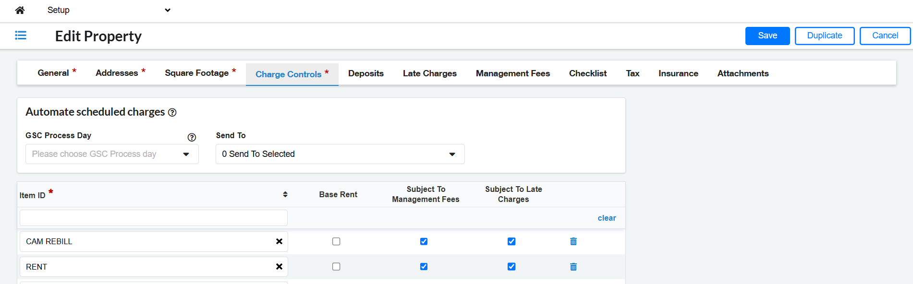Toggle Subject To Late Charges for RENT
The width and height of the screenshot is (913, 284).
pyautogui.click(x=511, y=267)
